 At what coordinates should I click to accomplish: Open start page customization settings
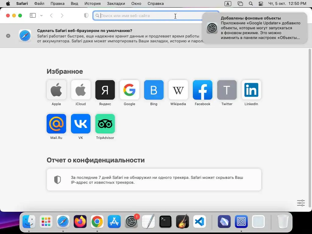pyautogui.click(x=301, y=203)
